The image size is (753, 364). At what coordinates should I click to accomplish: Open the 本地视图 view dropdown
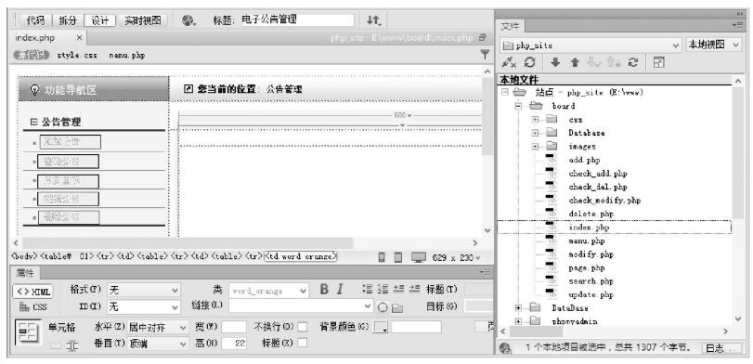(714, 45)
